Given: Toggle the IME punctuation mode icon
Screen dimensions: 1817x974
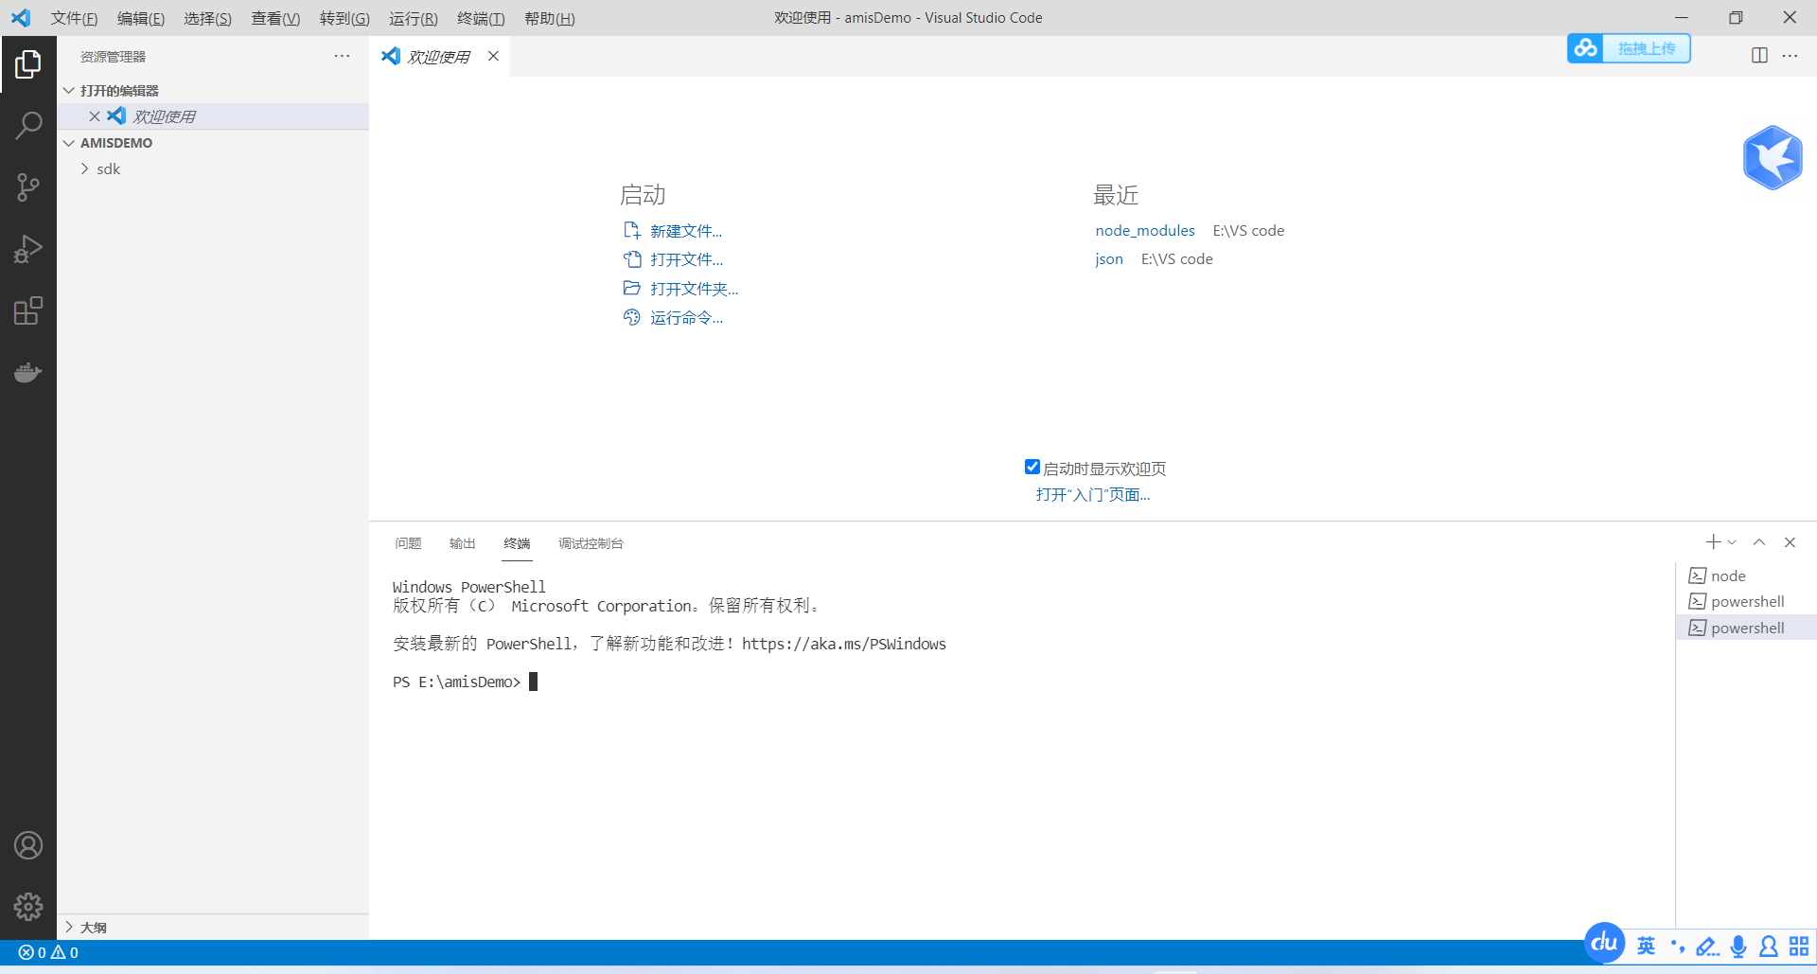Looking at the screenshot, I should (1678, 947).
